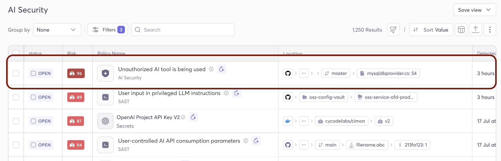The width and height of the screenshot is (501, 161).
Task: Click GitHub icon in mysqldbprovider.cs row
Action: pos(288,73)
